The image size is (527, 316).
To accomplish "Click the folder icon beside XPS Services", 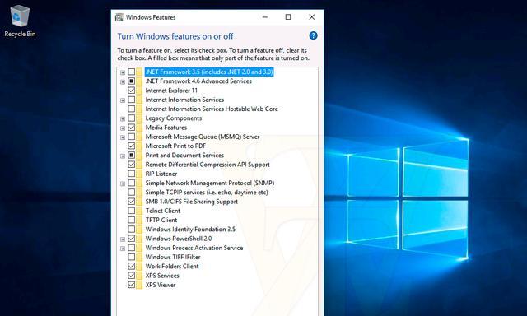I will (139, 276).
